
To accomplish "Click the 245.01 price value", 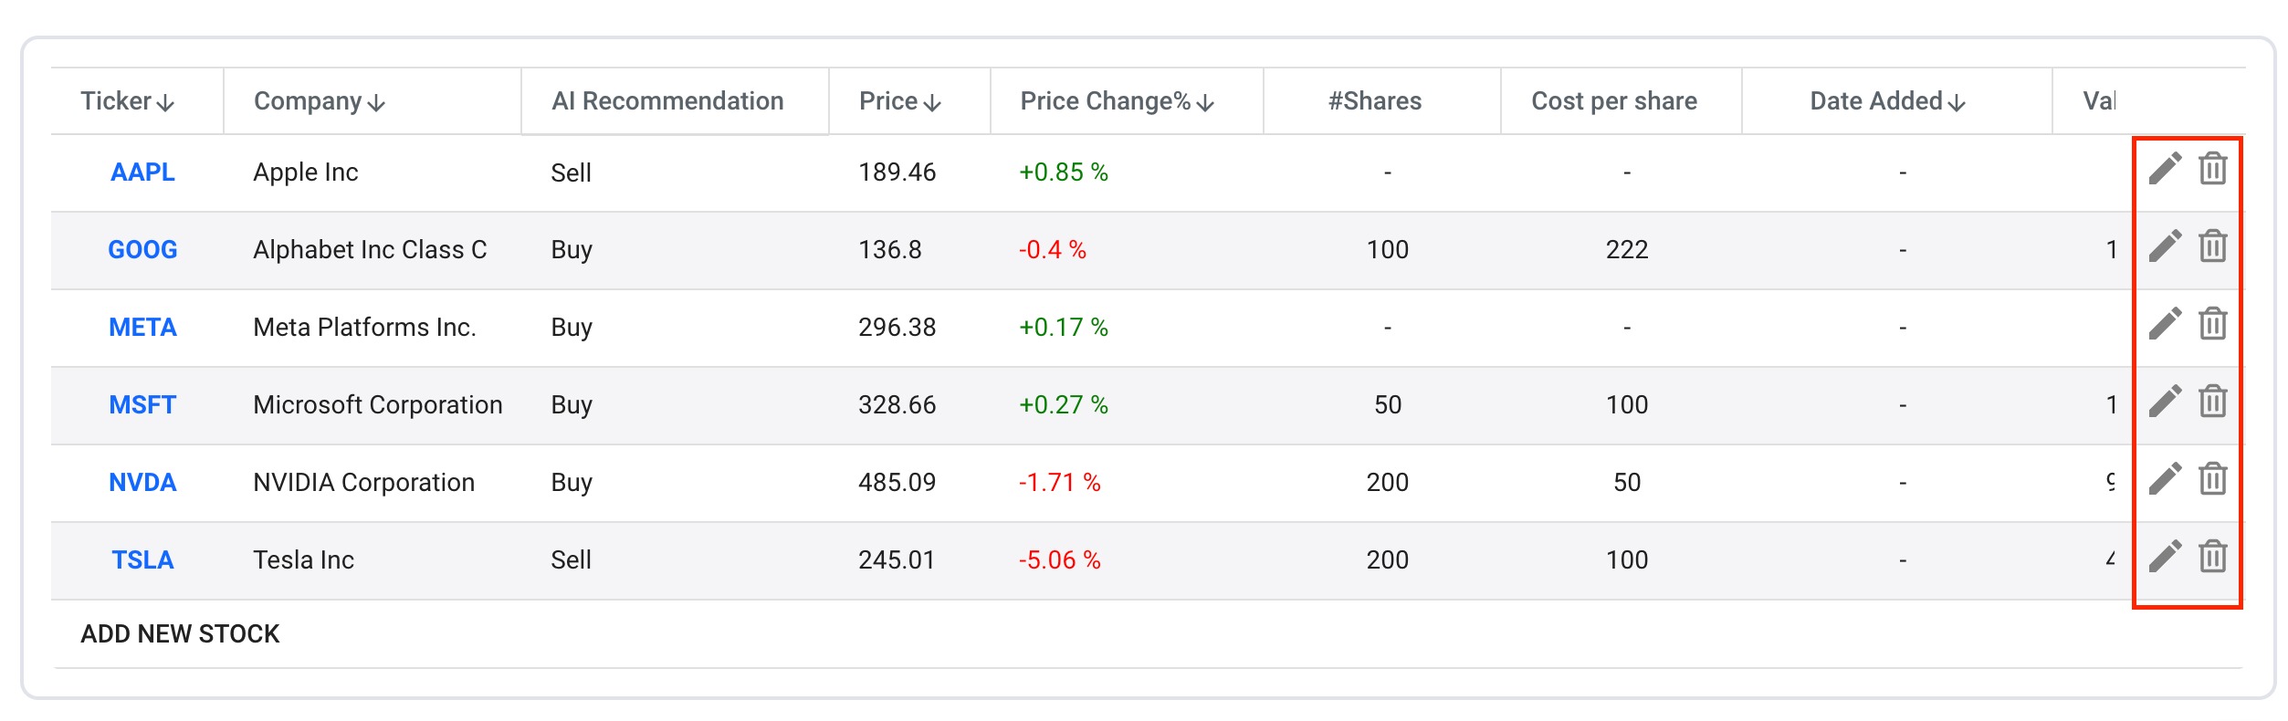I will click(x=897, y=560).
